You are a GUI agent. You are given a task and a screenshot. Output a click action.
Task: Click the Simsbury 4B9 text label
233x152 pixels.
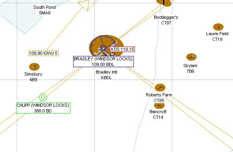coord(33,77)
